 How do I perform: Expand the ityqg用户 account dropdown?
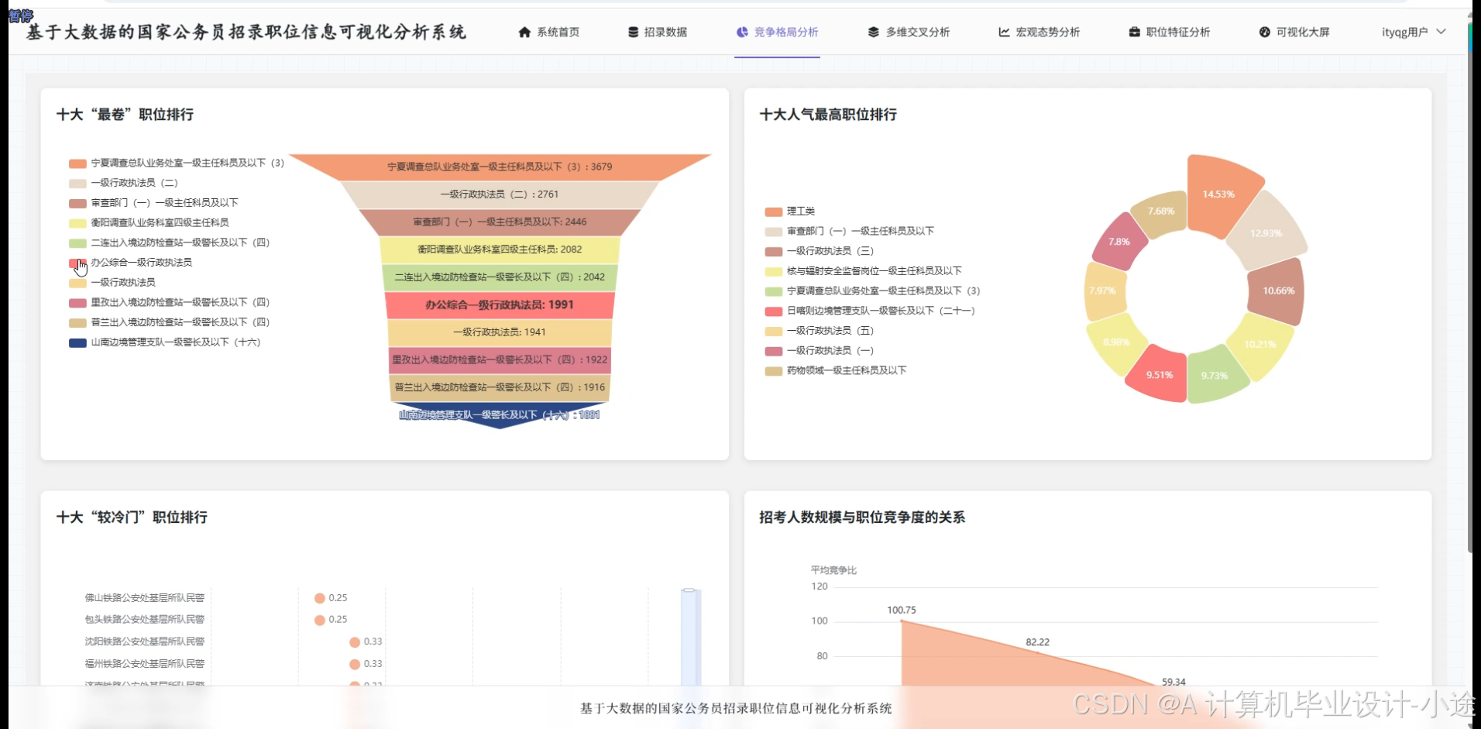click(1413, 33)
